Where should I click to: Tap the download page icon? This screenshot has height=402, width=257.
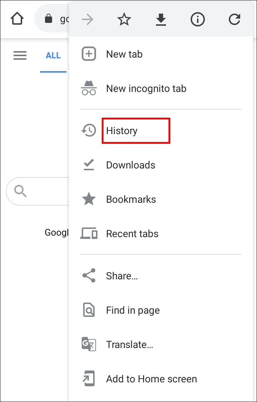tap(161, 20)
